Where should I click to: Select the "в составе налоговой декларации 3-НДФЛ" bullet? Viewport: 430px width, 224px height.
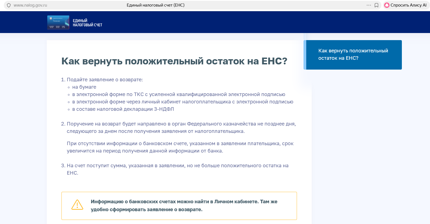point(123,109)
